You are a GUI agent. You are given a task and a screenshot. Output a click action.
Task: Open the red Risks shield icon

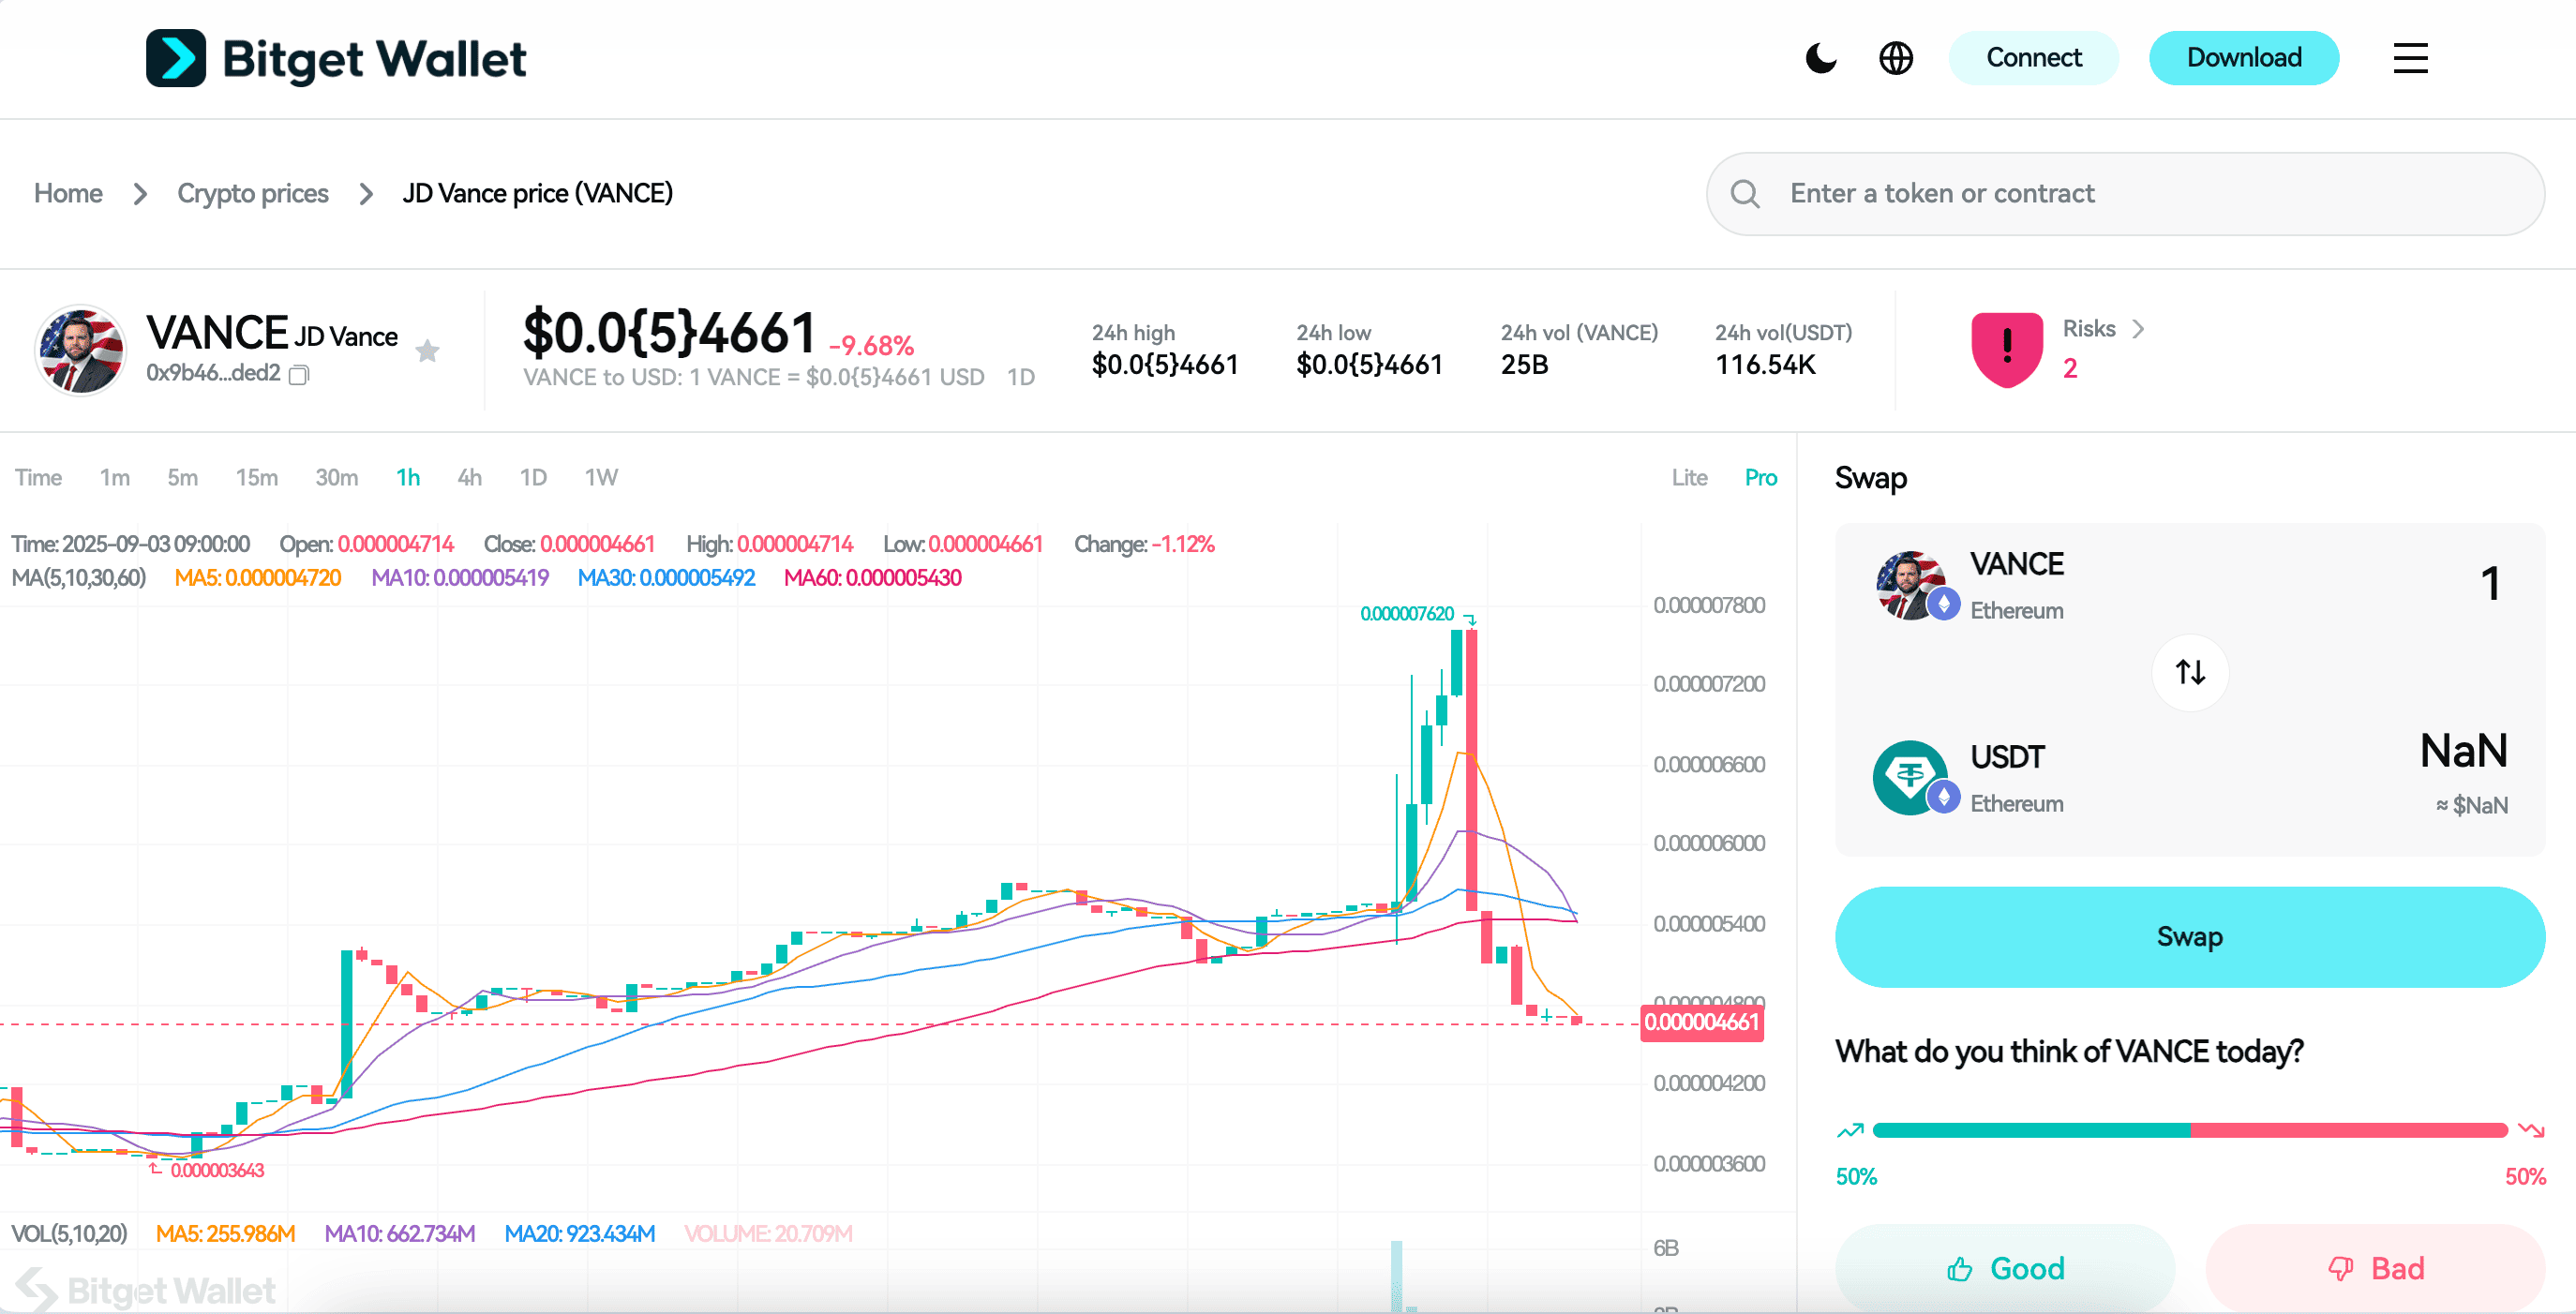[2006, 349]
